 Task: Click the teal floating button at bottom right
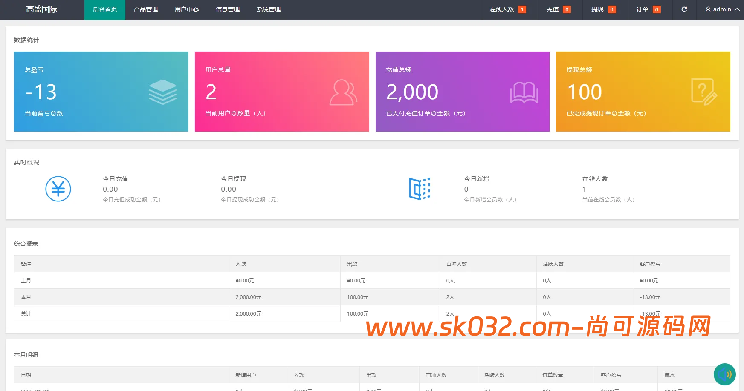pos(725,374)
